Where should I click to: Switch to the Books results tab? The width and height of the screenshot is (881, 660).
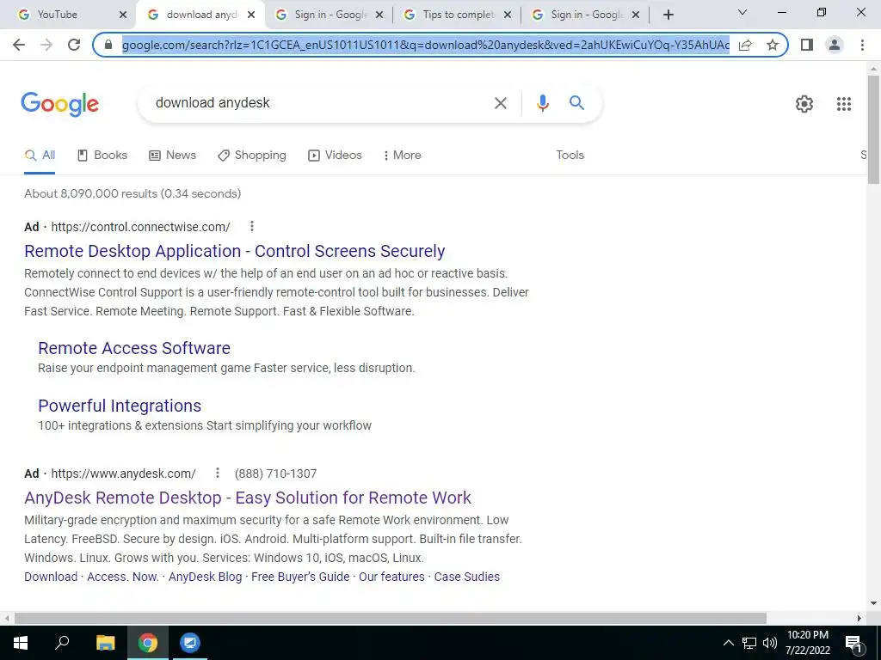102,156
